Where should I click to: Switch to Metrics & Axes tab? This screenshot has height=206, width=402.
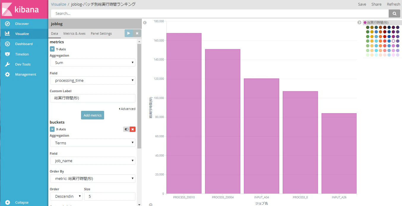coord(74,33)
